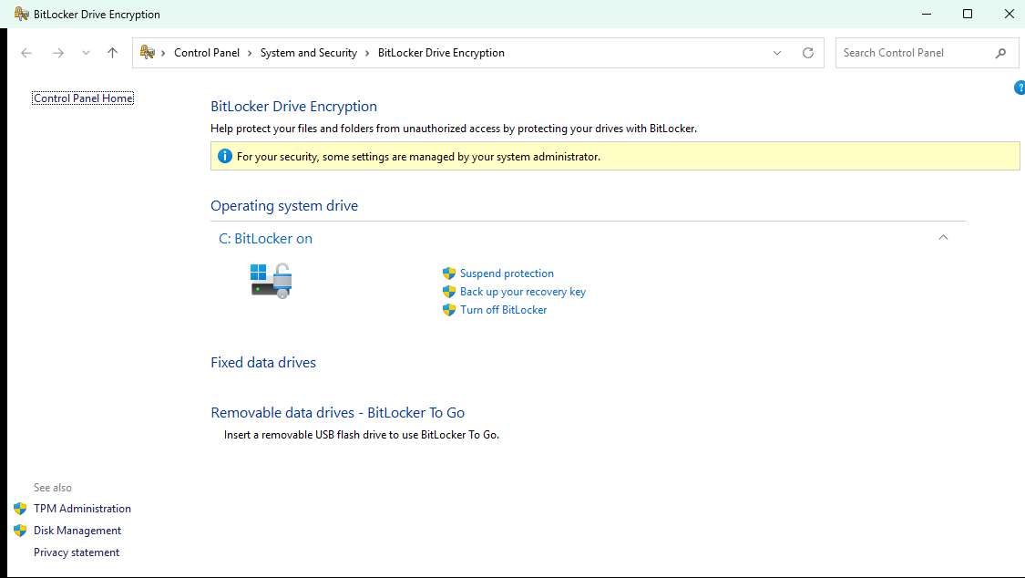1025x578 pixels.
Task: Click the shield icon beside Suspend protection
Action: pos(449,274)
